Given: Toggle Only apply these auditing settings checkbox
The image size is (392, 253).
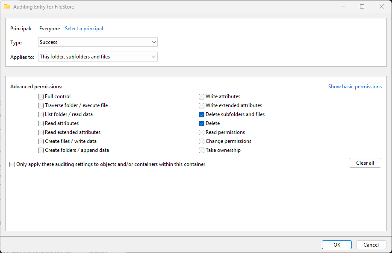Looking at the screenshot, I should (12, 164).
